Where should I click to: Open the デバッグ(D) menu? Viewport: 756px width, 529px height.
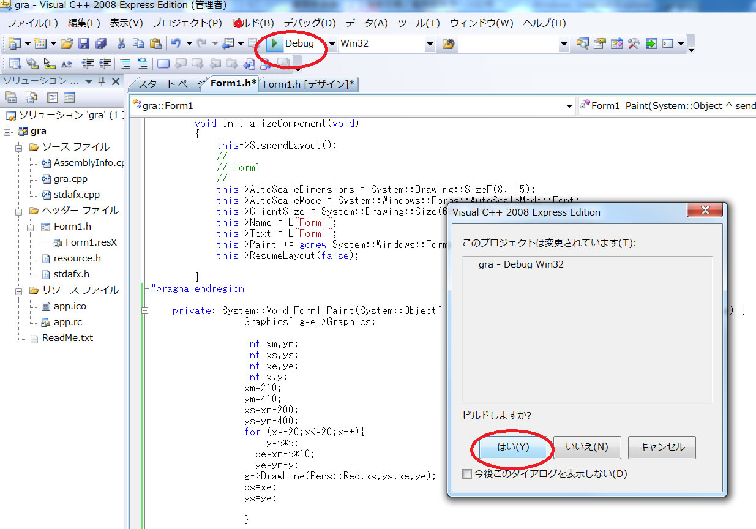point(310,23)
